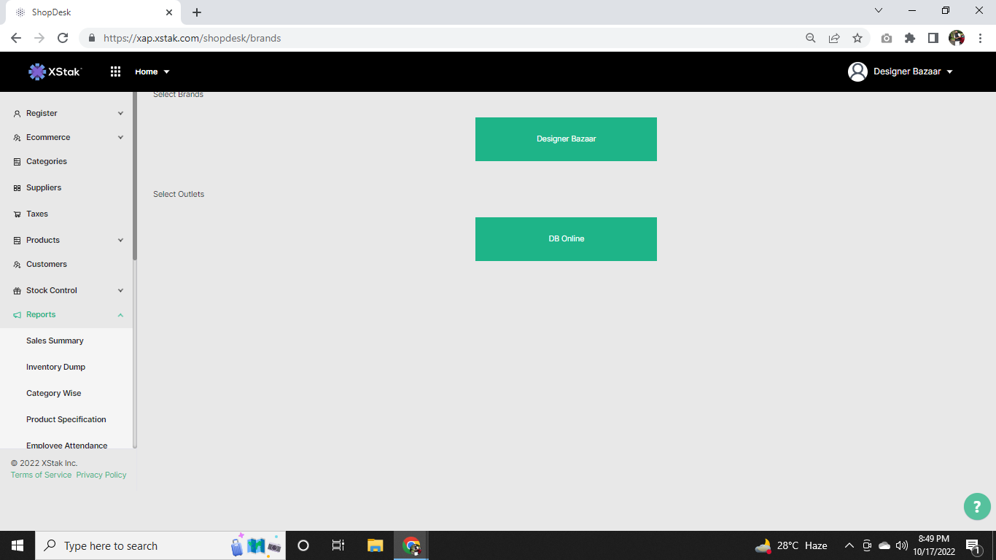Open the green help question mark button
The image size is (996, 560).
coord(977,507)
